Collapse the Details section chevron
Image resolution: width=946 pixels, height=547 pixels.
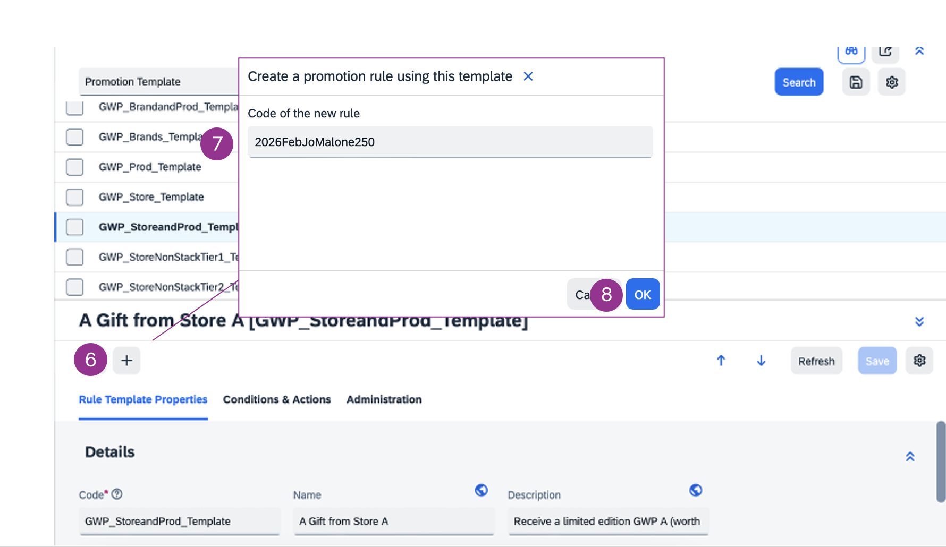pos(910,457)
